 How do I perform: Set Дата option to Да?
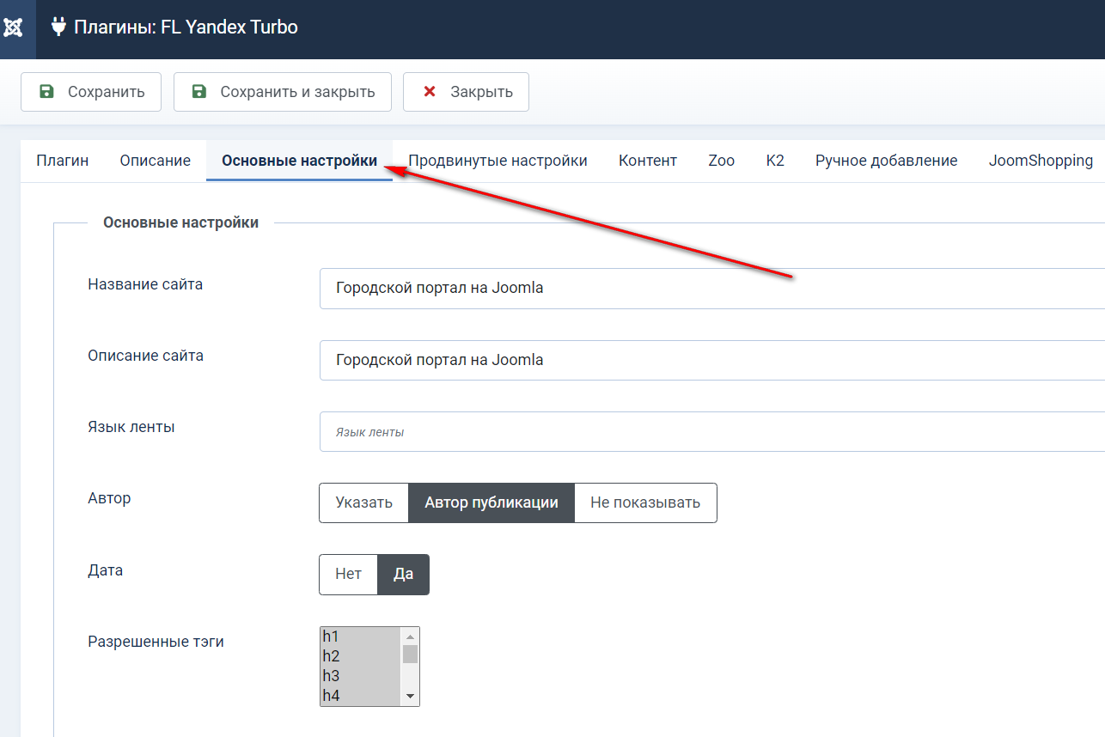point(403,575)
